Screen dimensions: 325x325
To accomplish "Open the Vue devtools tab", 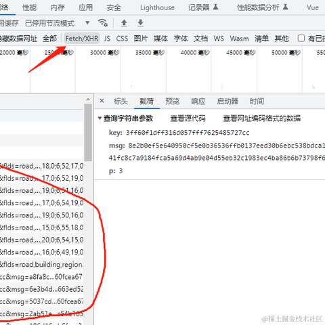I will tap(313, 7).
